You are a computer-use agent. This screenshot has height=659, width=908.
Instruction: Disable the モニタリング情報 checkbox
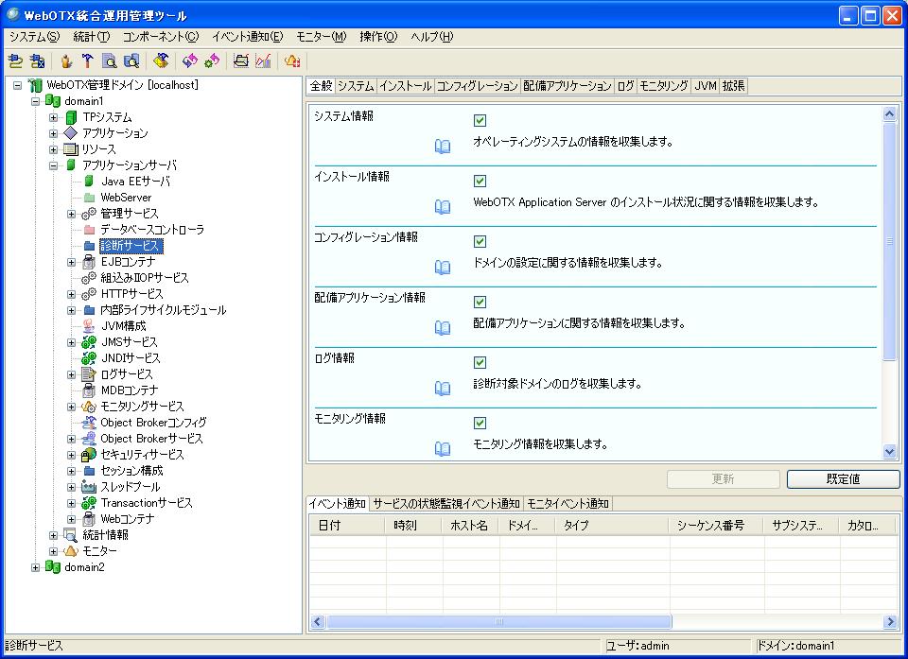(480, 423)
